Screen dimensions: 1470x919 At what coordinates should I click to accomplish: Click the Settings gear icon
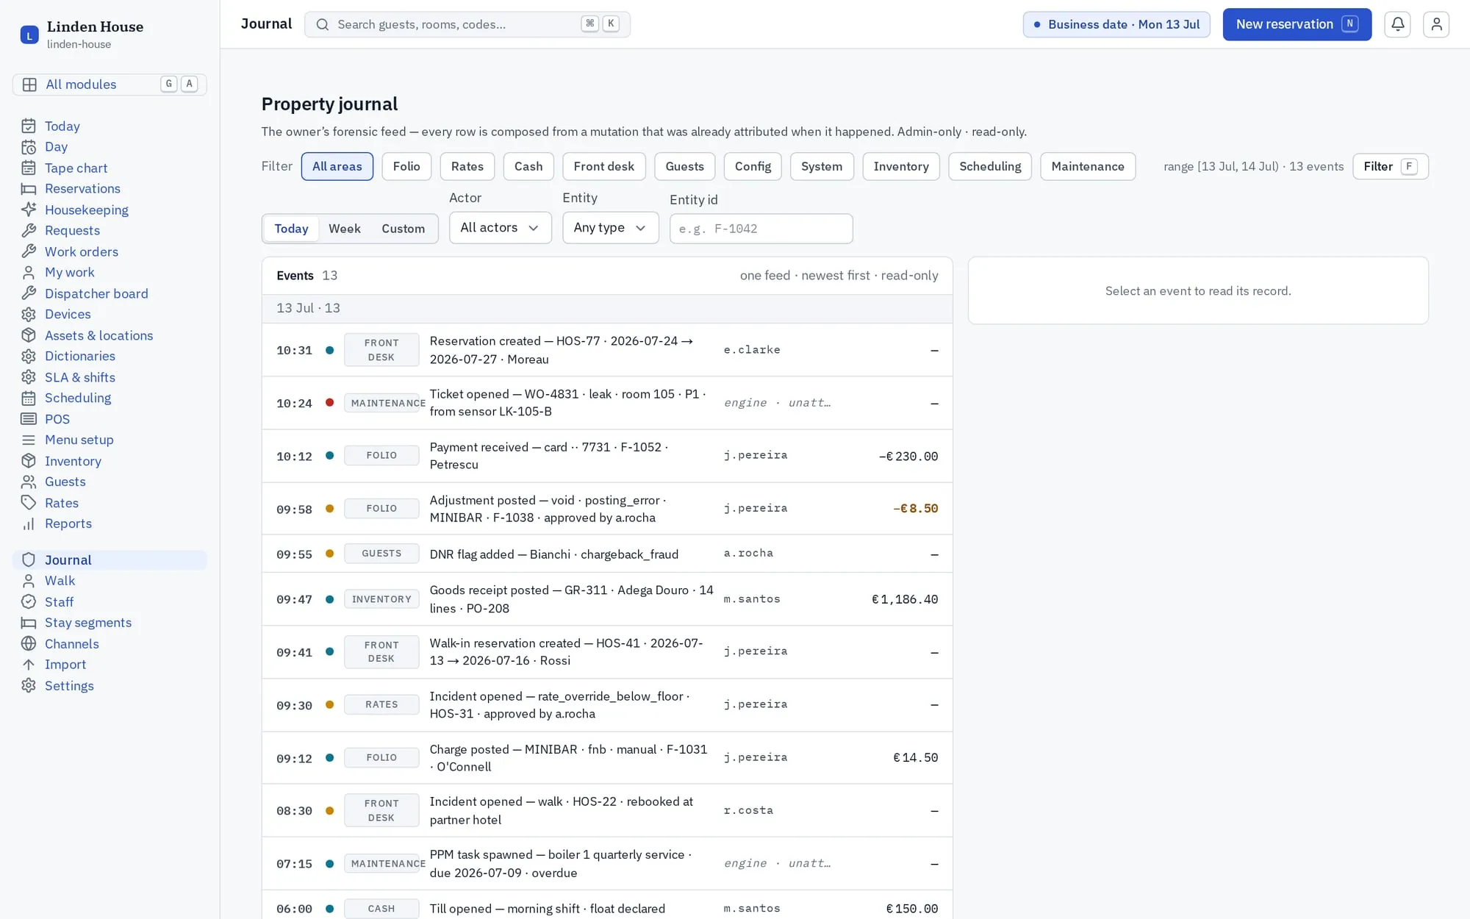pos(29,685)
